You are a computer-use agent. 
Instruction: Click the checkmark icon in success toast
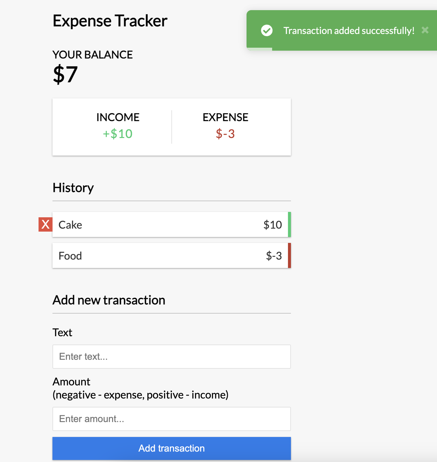(267, 30)
